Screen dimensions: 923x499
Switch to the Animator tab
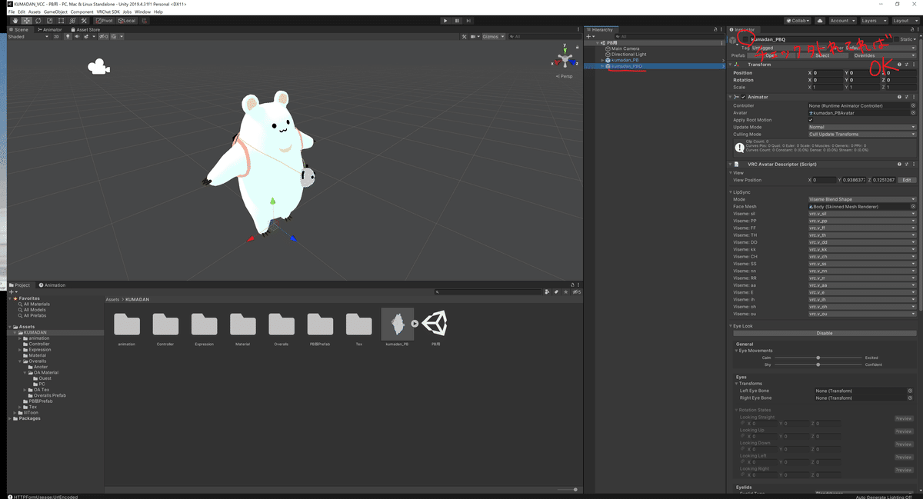(49, 29)
